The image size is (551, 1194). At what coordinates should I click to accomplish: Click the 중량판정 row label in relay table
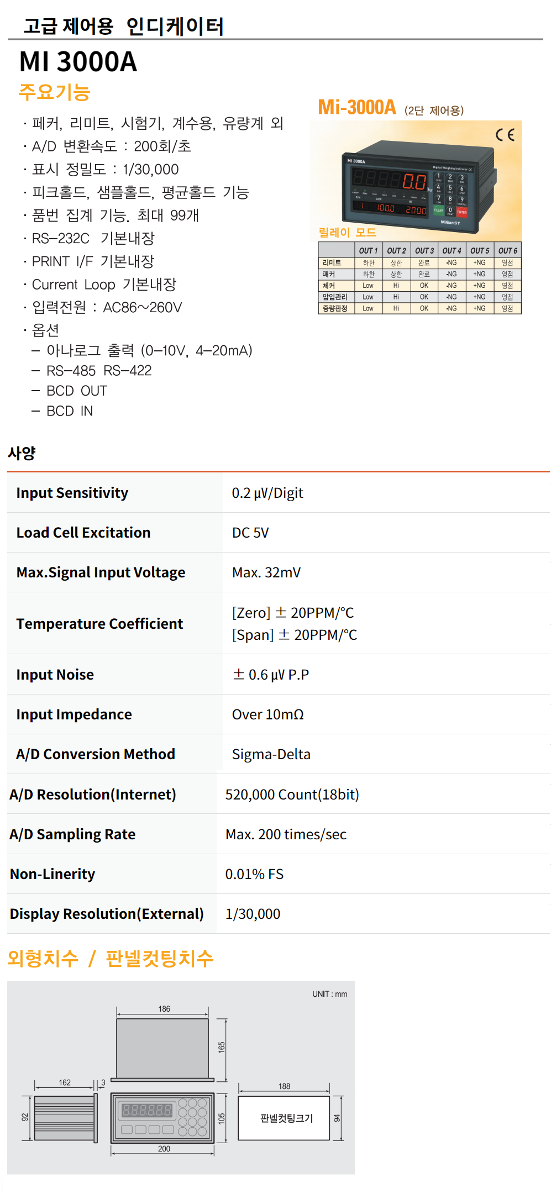[x=335, y=308]
